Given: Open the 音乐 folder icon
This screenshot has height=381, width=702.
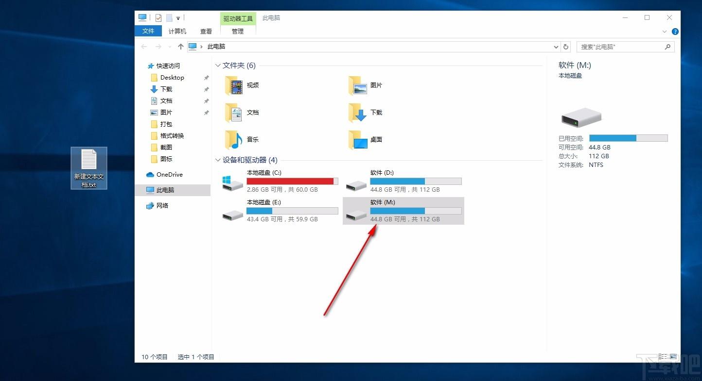Looking at the screenshot, I should point(234,140).
